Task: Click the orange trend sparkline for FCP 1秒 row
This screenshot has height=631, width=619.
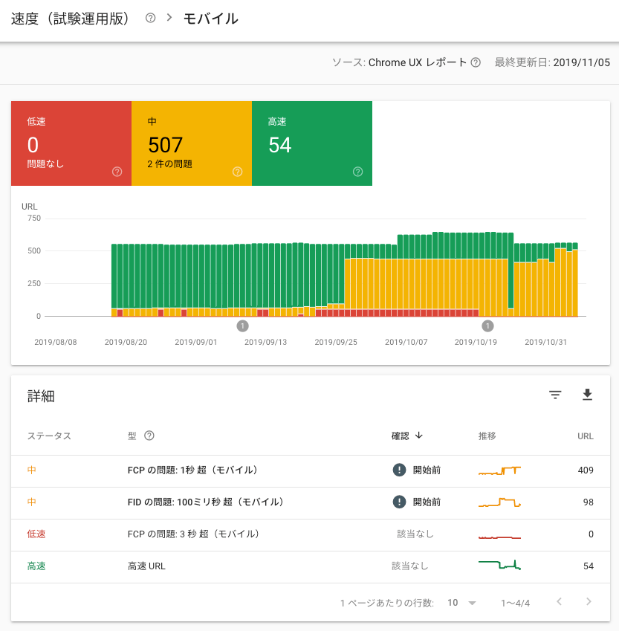Action: tap(499, 470)
